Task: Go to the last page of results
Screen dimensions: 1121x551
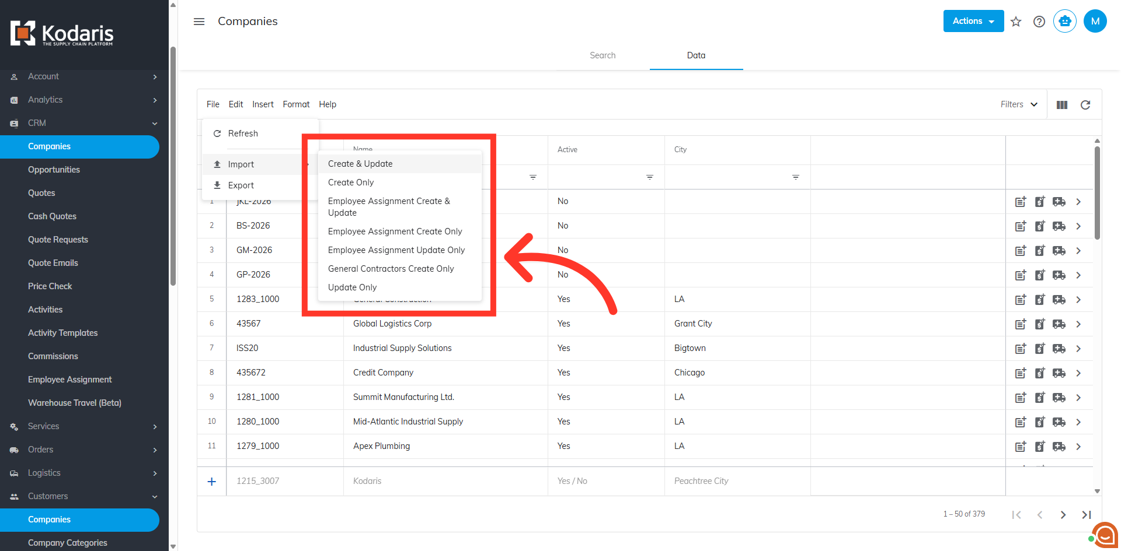Action: (1087, 515)
